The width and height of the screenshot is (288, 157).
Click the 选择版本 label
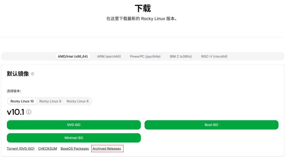(x=14, y=91)
